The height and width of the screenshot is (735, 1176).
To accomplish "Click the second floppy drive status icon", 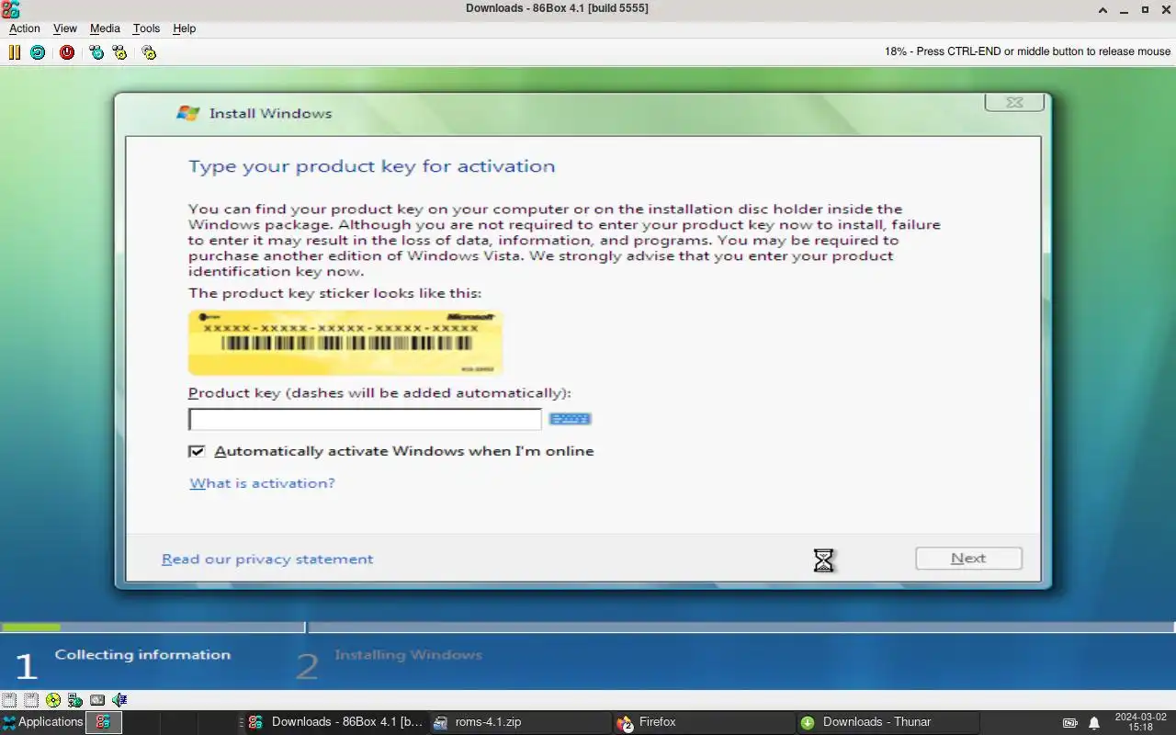I will 31,700.
